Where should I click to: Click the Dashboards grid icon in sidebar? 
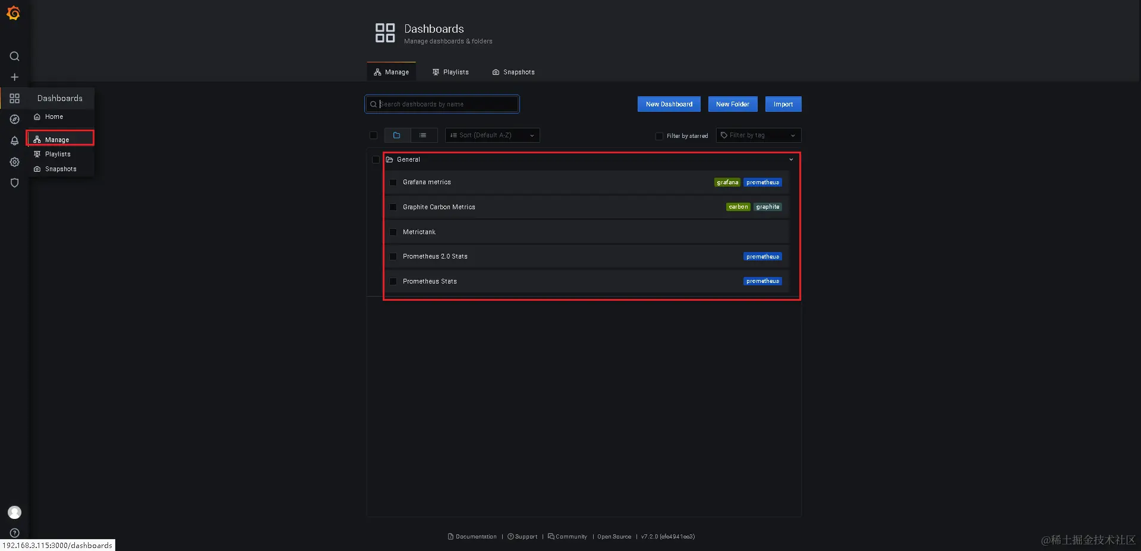(15, 98)
